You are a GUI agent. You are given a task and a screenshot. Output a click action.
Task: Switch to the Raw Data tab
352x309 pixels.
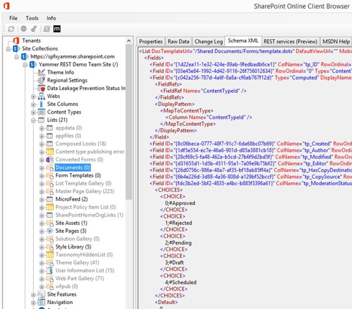(178, 41)
